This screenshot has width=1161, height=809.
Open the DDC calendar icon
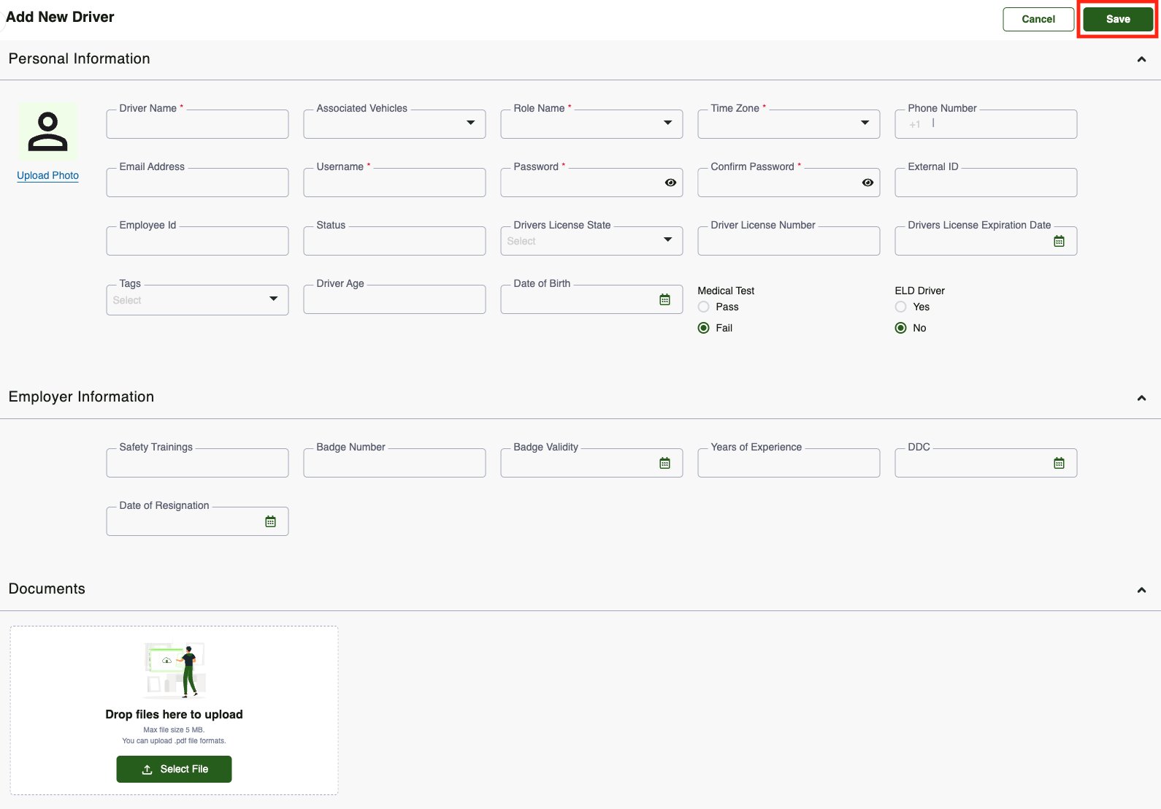[x=1059, y=463]
